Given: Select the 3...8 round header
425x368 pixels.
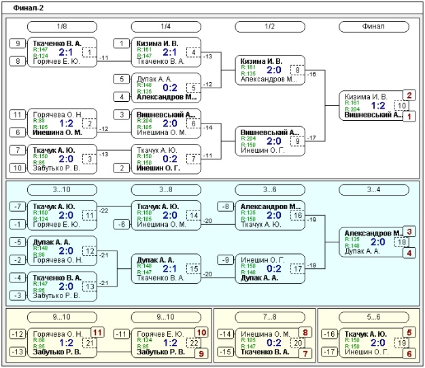Looking at the screenshot, I should (166, 189).
